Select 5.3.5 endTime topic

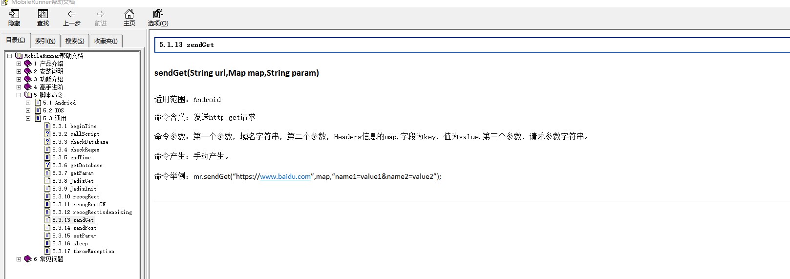click(x=71, y=157)
